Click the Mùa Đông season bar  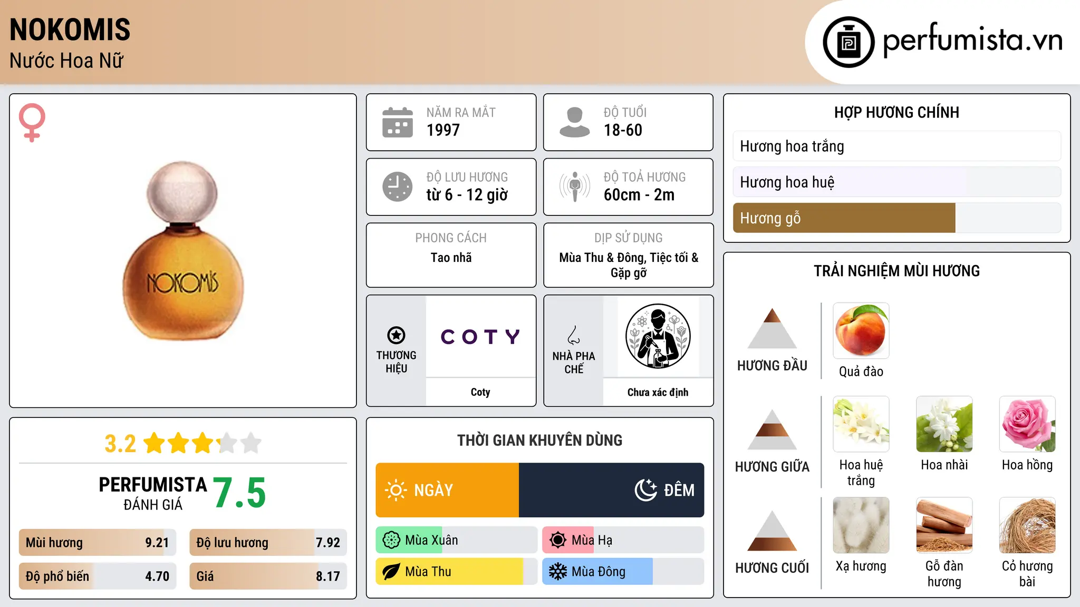[x=623, y=572]
